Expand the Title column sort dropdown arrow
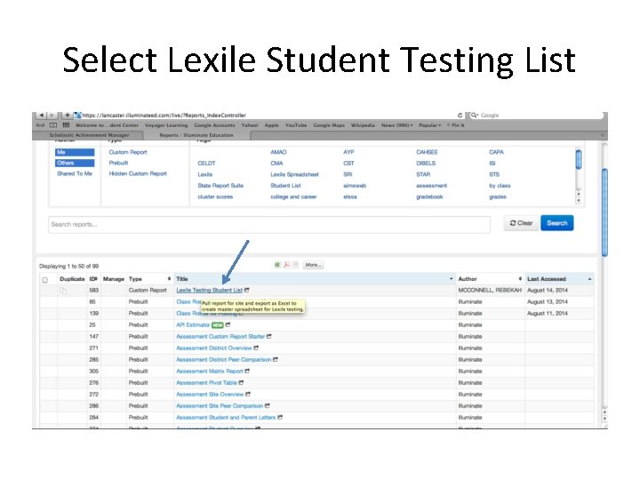640x480 pixels. 451,279
